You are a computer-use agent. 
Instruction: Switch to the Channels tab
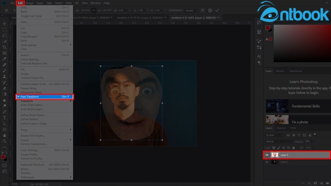[281, 128]
